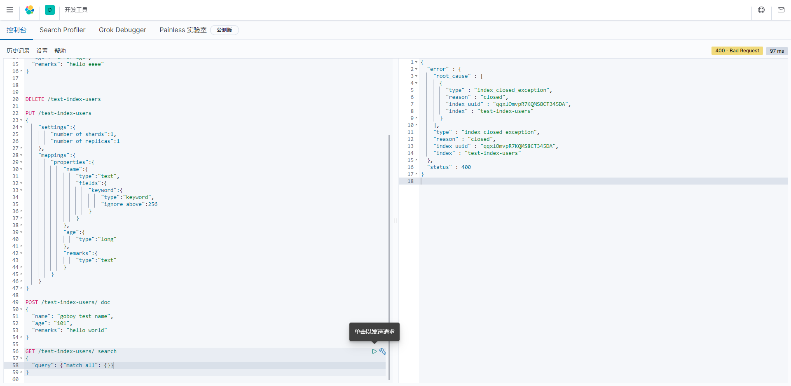791x386 pixels.
Task: Send the request with the play icon
Action: coord(374,351)
